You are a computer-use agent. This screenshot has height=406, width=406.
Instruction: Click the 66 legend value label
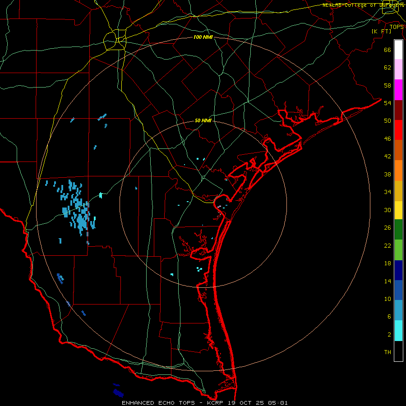click(x=388, y=50)
